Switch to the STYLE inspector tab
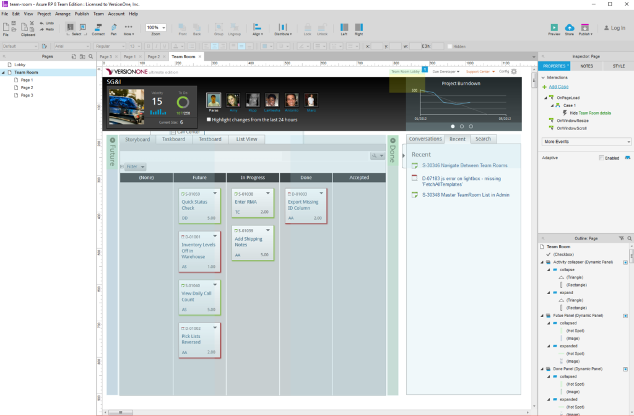The width and height of the screenshot is (634, 416). pyautogui.click(x=619, y=66)
